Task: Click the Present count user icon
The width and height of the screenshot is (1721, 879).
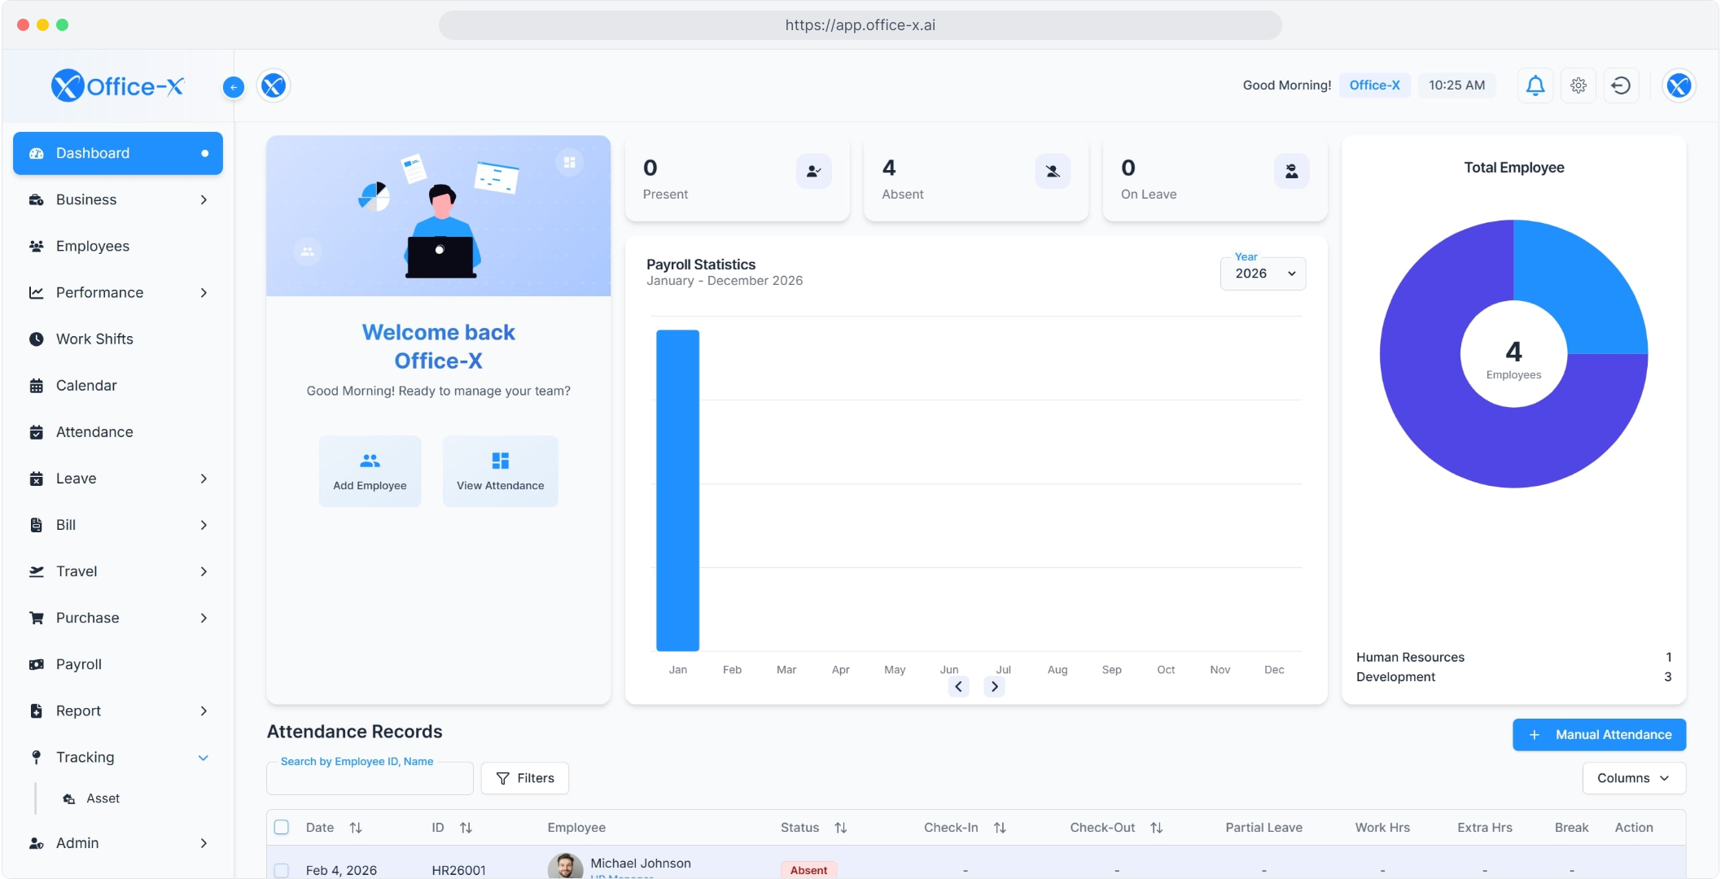Action: [x=813, y=171]
